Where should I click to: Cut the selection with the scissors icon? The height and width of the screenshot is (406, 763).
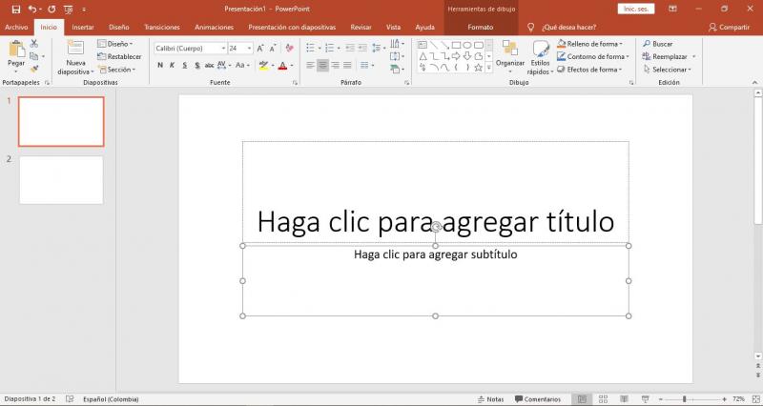tap(34, 44)
